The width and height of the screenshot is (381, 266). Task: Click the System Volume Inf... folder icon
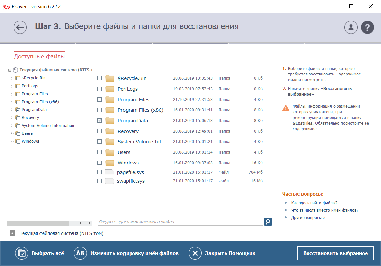click(x=110, y=142)
